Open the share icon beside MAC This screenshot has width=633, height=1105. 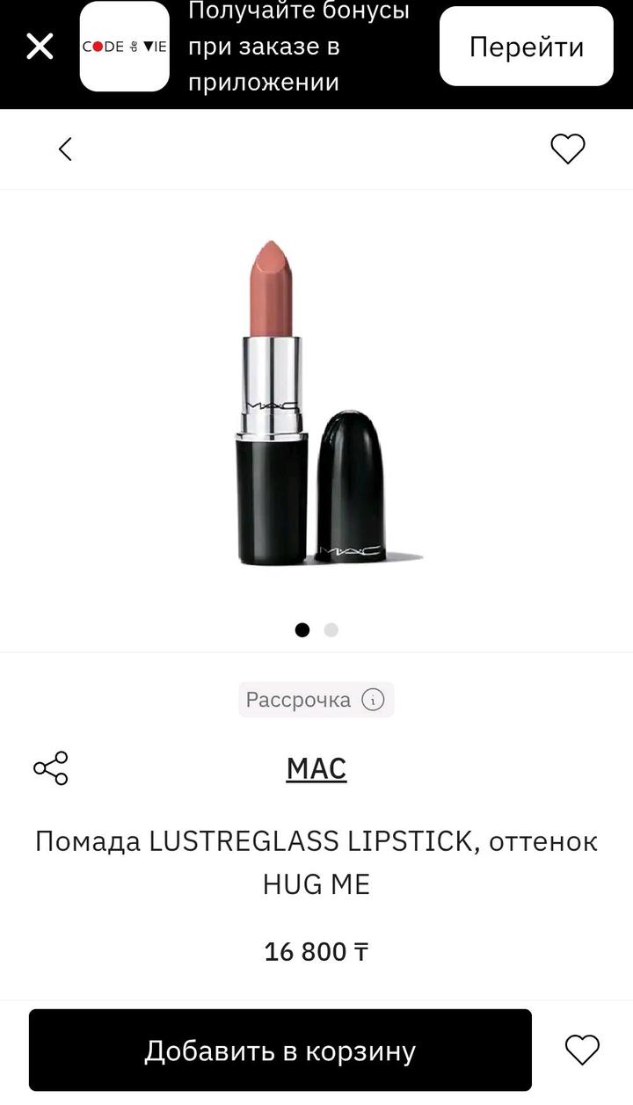tap(51, 768)
